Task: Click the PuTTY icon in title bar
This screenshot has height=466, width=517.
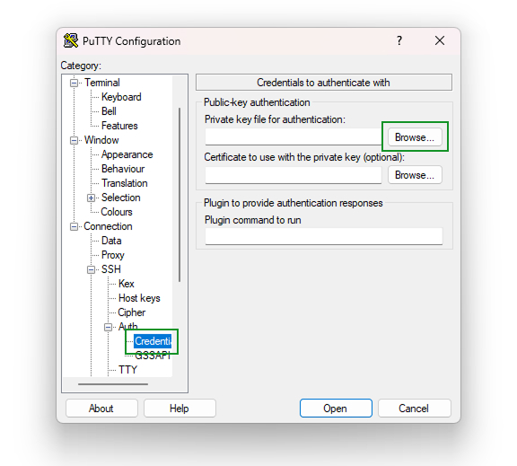Action: [71, 41]
